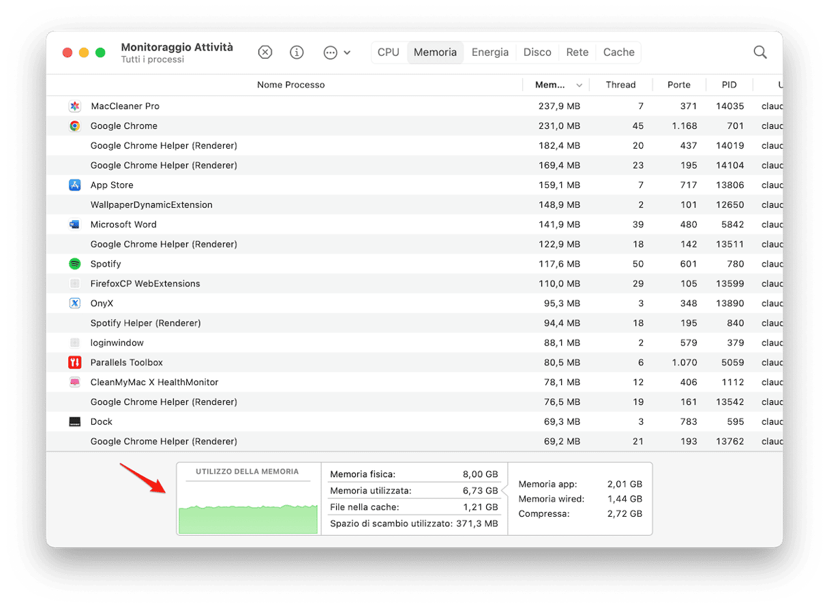Switch to the Disco tab
829x608 pixels.
pyautogui.click(x=537, y=52)
